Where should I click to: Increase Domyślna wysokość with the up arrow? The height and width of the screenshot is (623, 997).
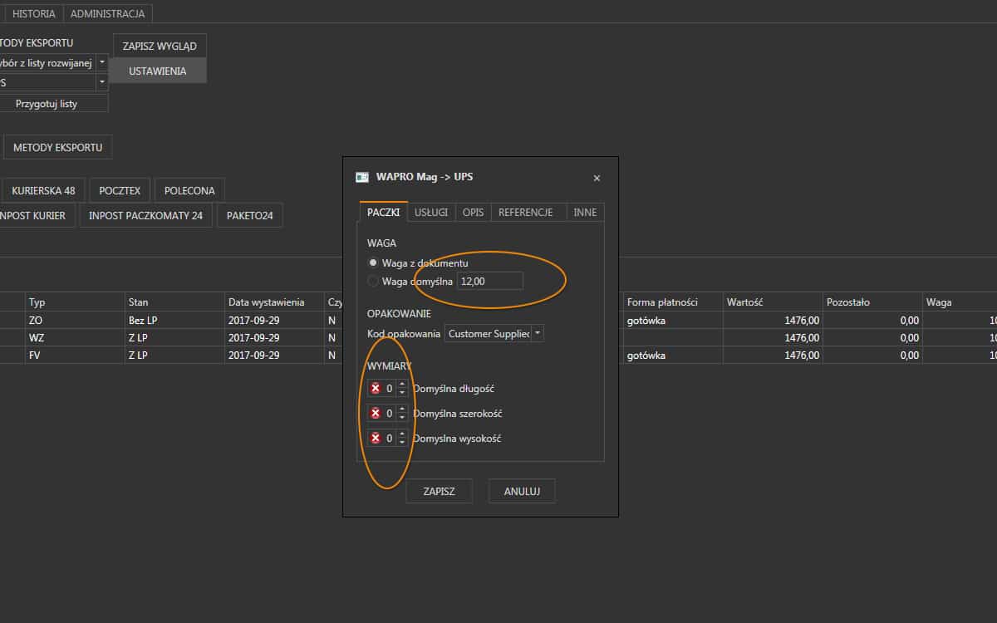coord(402,434)
